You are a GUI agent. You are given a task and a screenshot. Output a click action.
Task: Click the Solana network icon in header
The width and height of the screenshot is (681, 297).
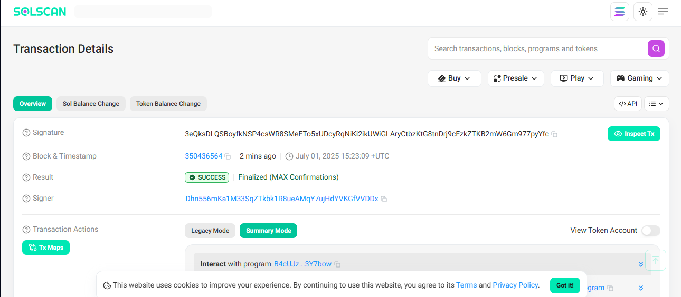click(619, 12)
